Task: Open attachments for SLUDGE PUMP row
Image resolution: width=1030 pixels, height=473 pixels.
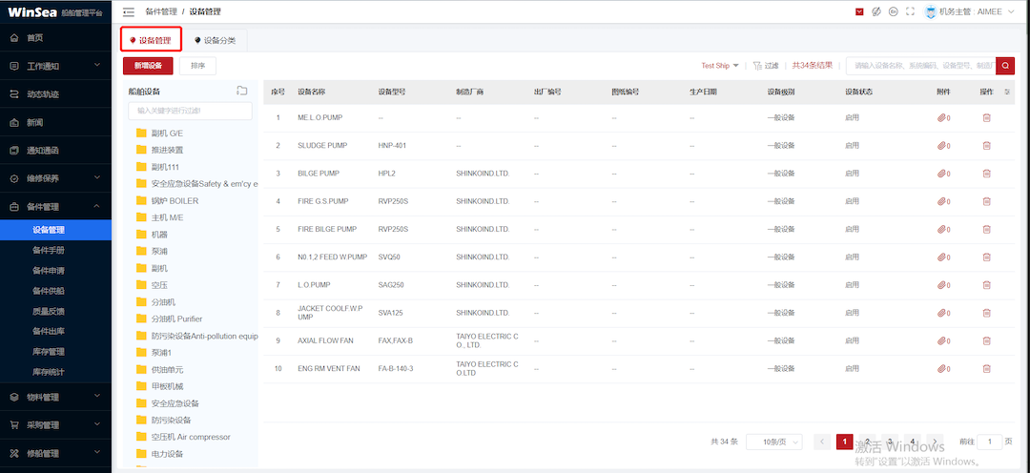Action: tap(943, 145)
